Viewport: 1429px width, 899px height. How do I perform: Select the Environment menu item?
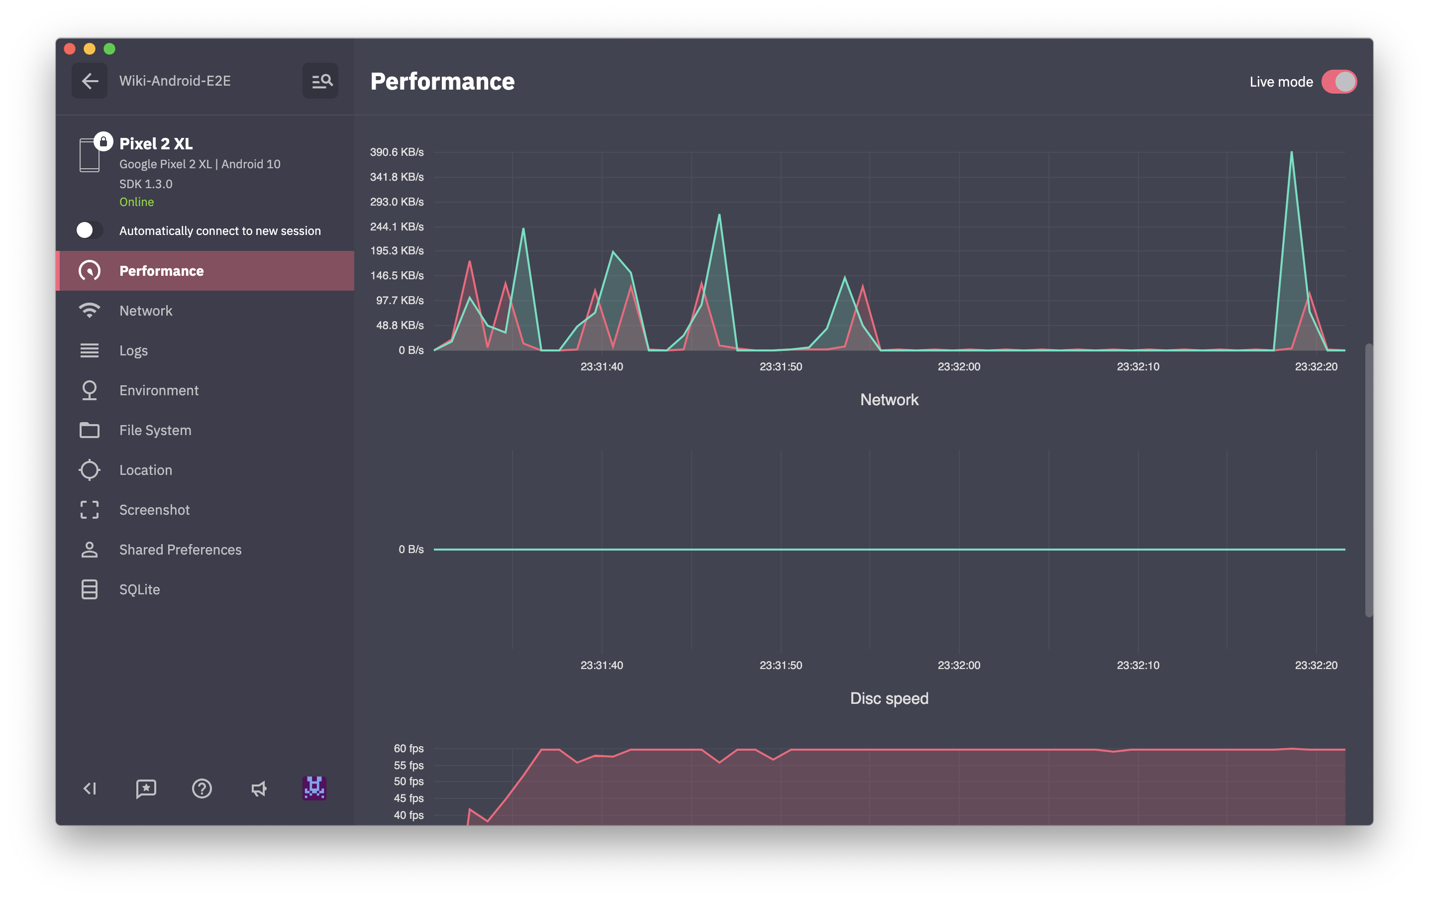158,390
